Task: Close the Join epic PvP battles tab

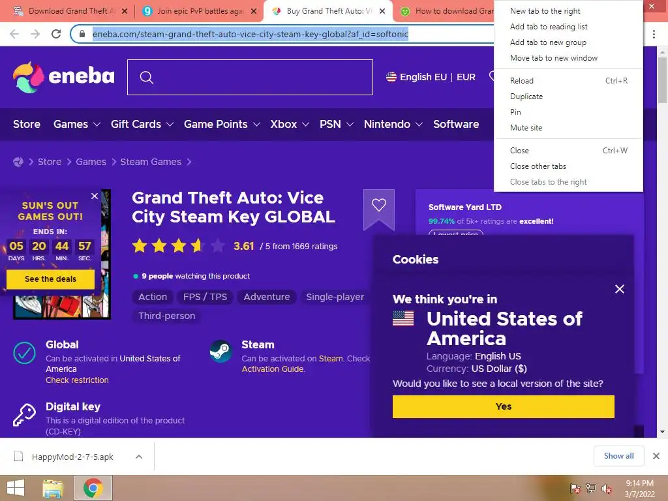Action: 254,11
